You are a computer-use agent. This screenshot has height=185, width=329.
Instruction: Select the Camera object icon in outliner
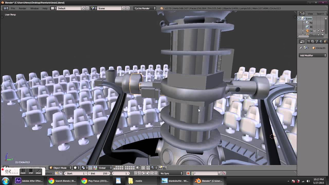[307, 31]
